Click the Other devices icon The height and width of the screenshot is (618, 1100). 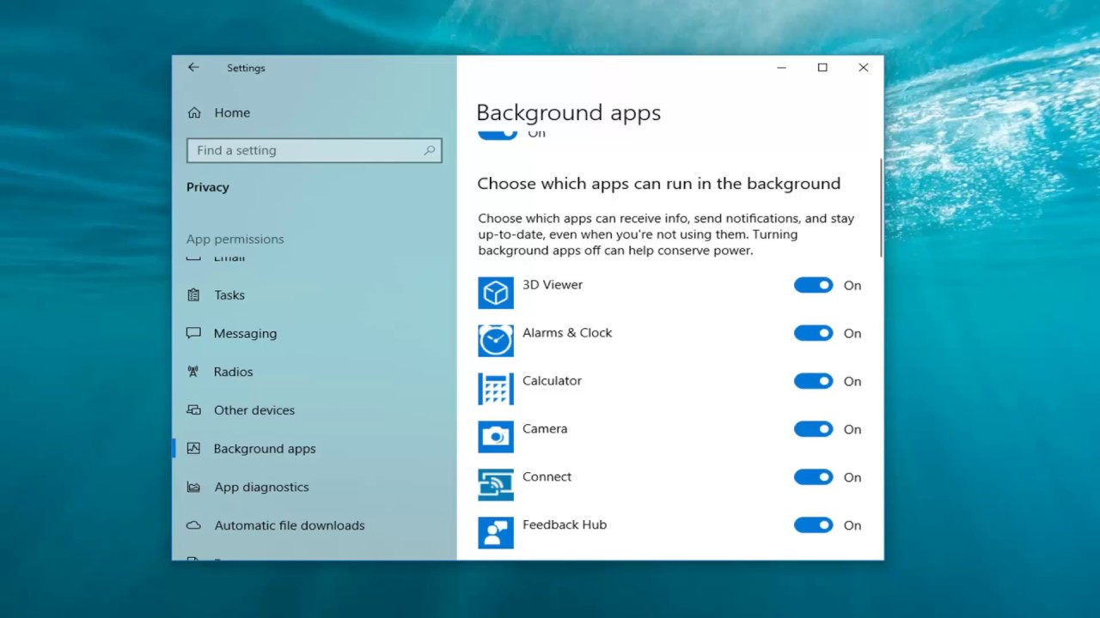[x=193, y=410]
